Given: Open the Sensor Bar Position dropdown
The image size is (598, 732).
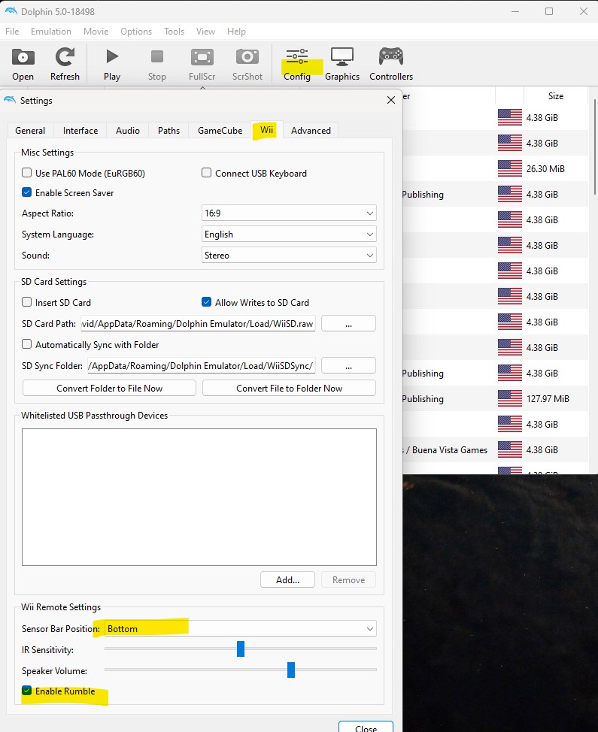Looking at the screenshot, I should (240, 628).
